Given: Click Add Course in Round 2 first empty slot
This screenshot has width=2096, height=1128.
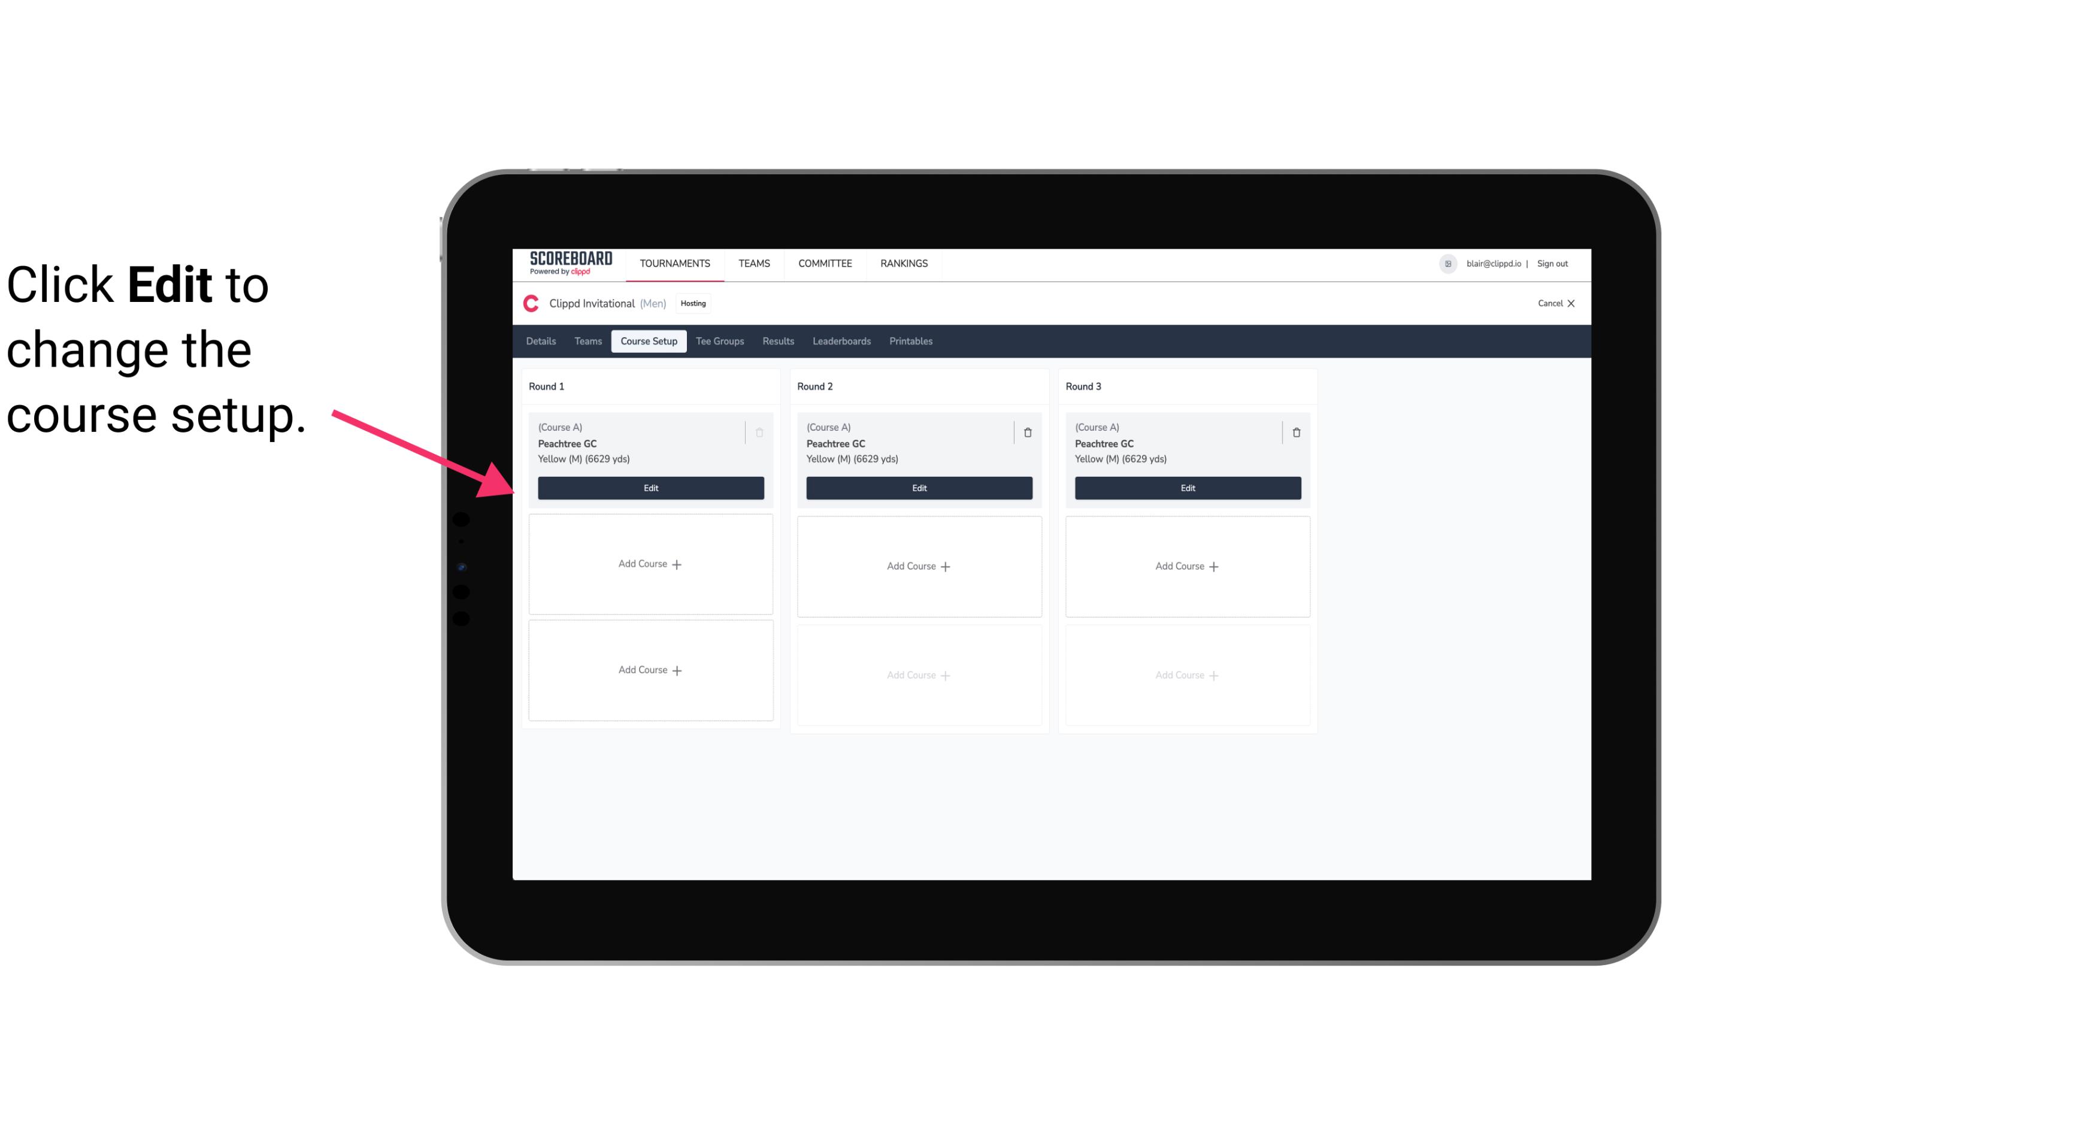Looking at the screenshot, I should point(917,565).
